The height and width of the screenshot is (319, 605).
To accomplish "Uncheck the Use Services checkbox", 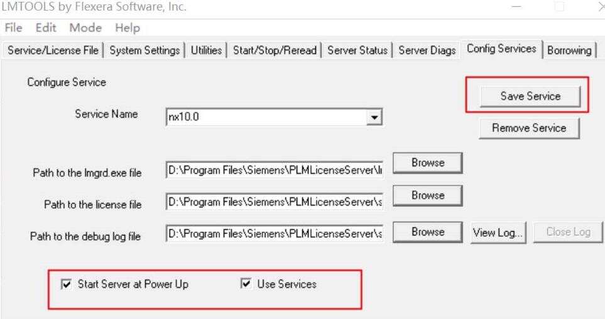I will [x=246, y=284].
